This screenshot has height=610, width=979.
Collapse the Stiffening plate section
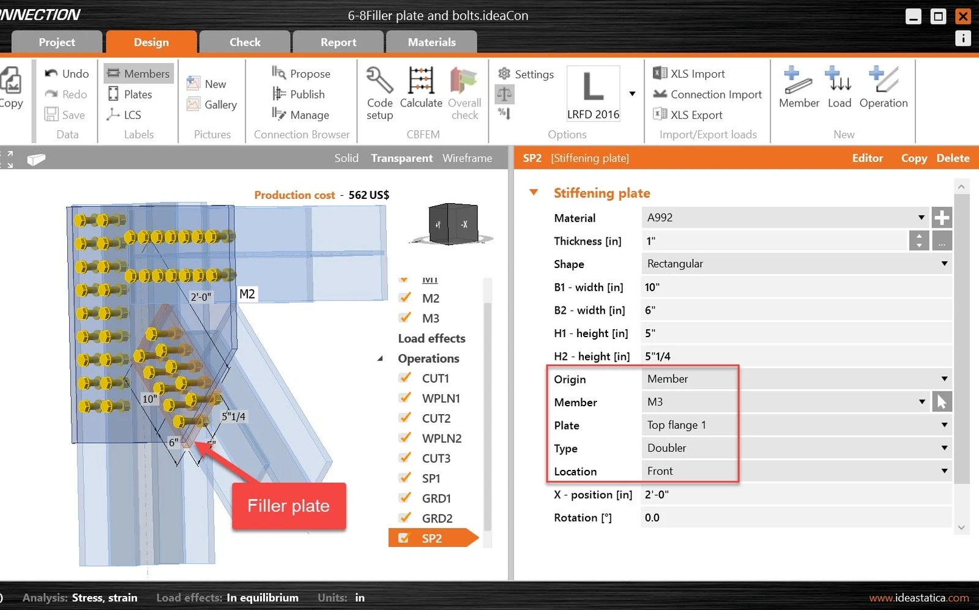click(x=534, y=193)
